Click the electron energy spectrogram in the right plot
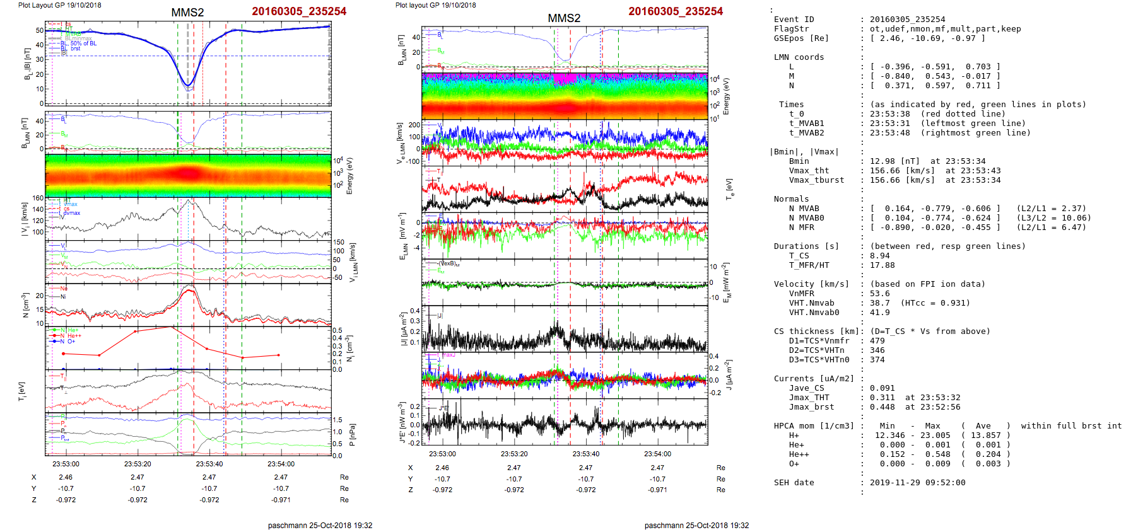1138x530 pixels. pos(564,95)
